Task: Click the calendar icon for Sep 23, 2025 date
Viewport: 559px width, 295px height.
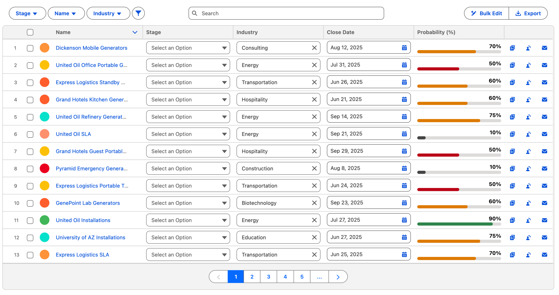Action: 404,203
